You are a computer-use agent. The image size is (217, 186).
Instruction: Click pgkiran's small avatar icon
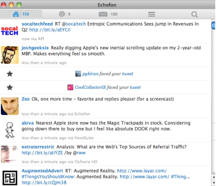click(78, 74)
